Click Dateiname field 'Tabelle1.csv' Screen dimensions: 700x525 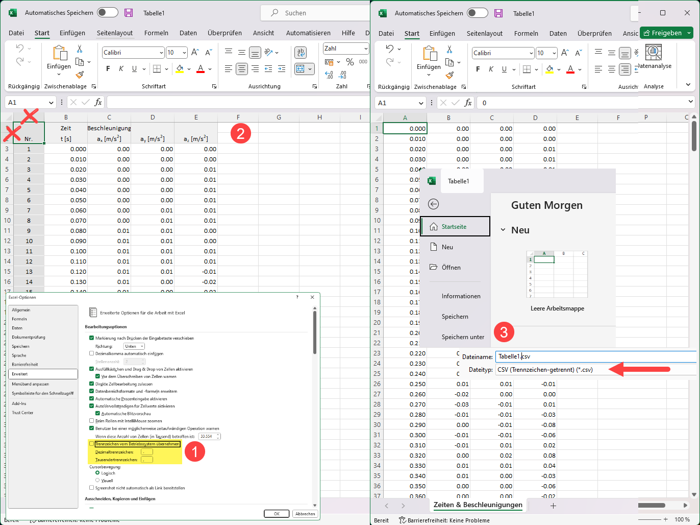click(x=595, y=356)
